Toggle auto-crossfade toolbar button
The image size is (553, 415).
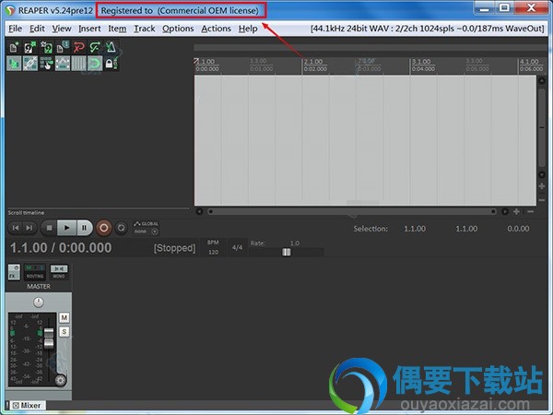coord(14,64)
